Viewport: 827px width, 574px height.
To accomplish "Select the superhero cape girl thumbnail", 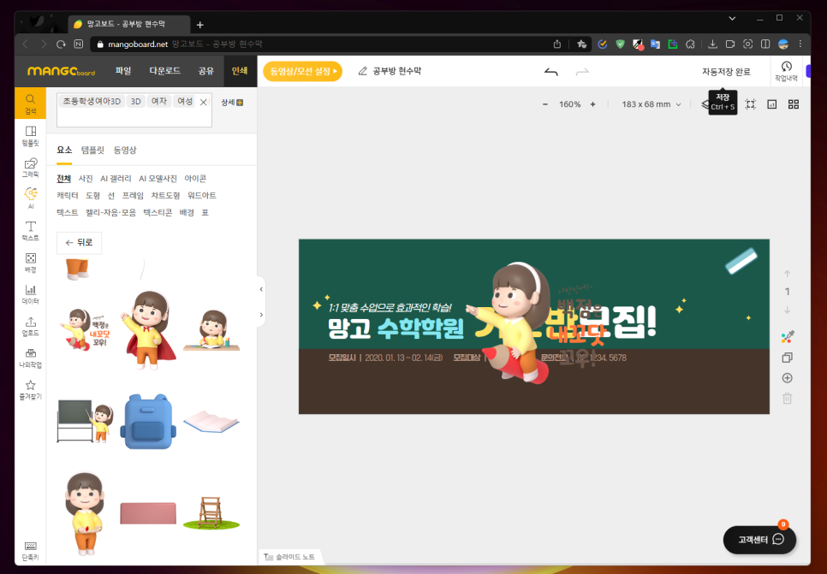I will tap(148, 328).
